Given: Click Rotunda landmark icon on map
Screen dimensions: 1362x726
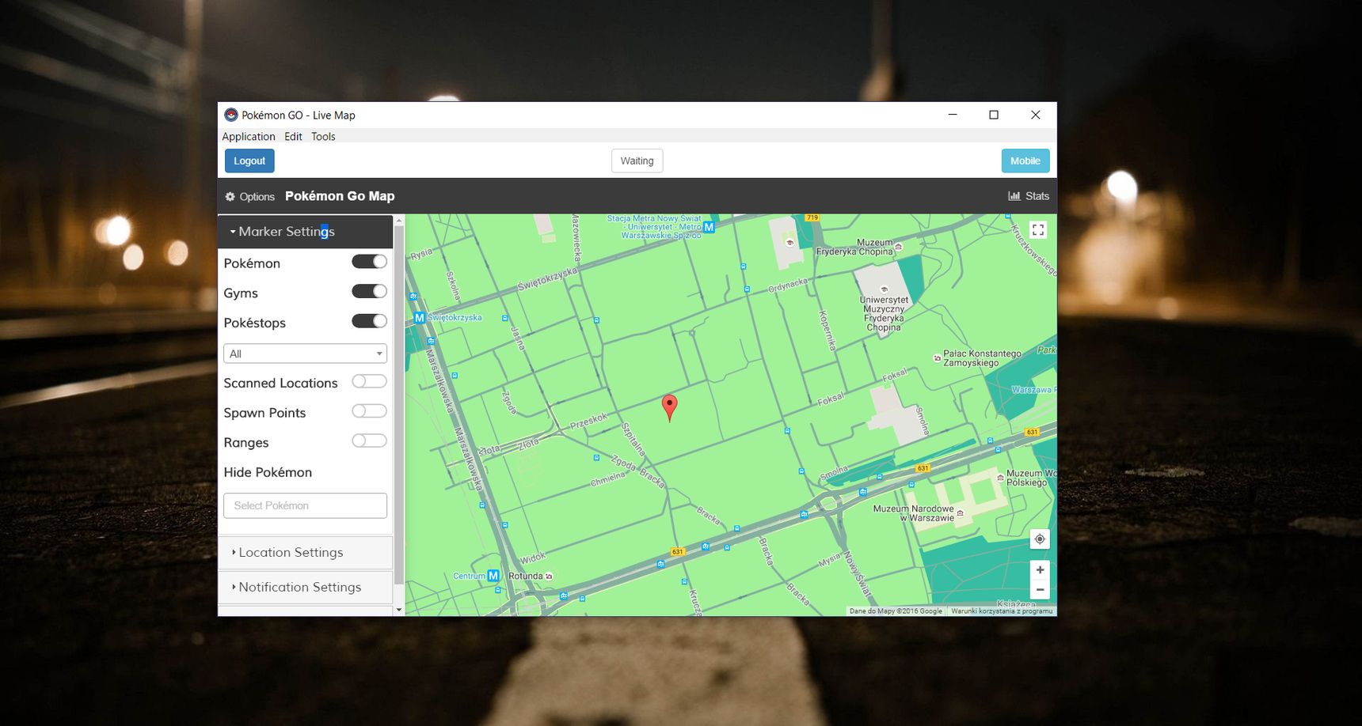Looking at the screenshot, I should pos(549,576).
